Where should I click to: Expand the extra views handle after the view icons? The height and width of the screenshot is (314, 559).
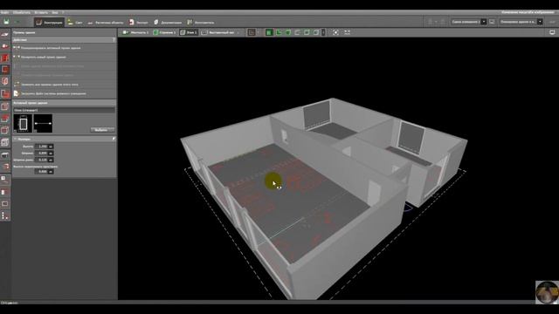323,32
